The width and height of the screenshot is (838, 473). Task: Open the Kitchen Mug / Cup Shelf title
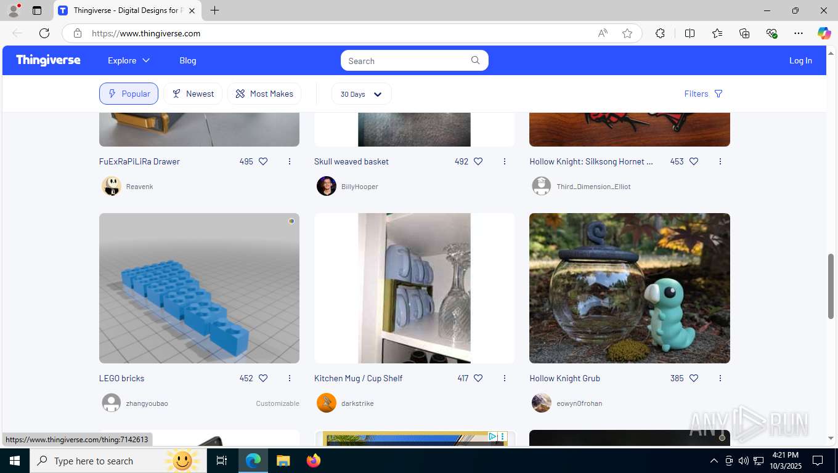(x=358, y=378)
